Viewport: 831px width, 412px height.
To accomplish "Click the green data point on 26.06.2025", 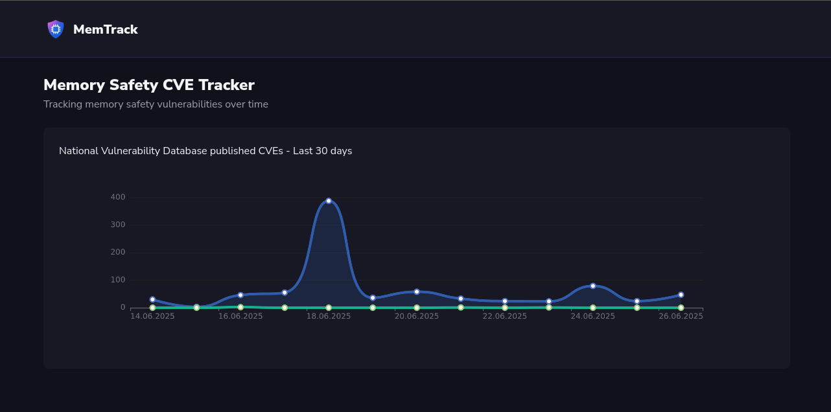I will tap(681, 308).
